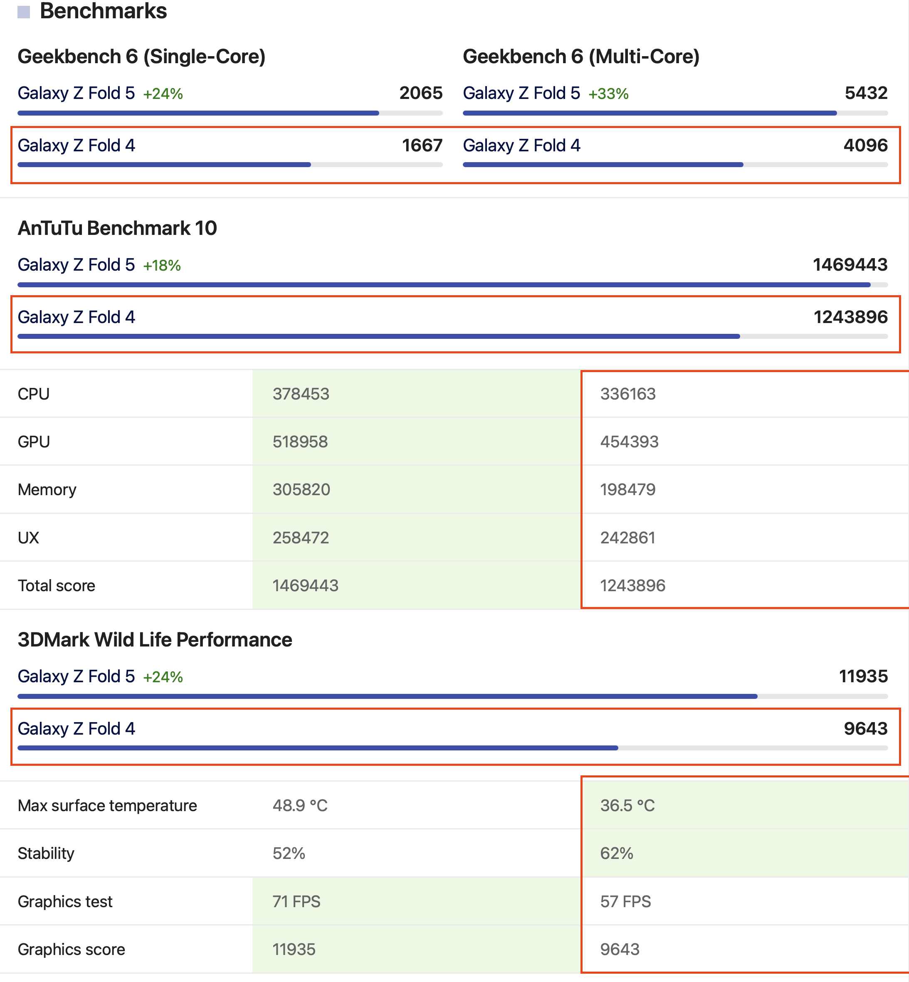Viewport: 909px width, 982px height.
Task: Click the AnTuTu bar score 1243896
Action: tap(851, 317)
